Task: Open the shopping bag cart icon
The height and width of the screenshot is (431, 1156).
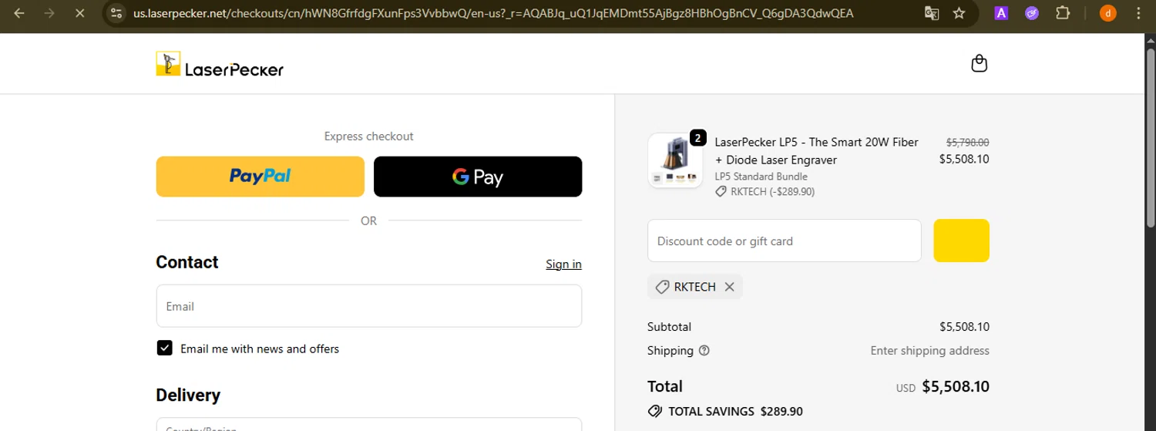Action: 979,63
